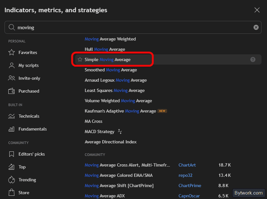Open Favorites in the sidebar

(x=28, y=52)
